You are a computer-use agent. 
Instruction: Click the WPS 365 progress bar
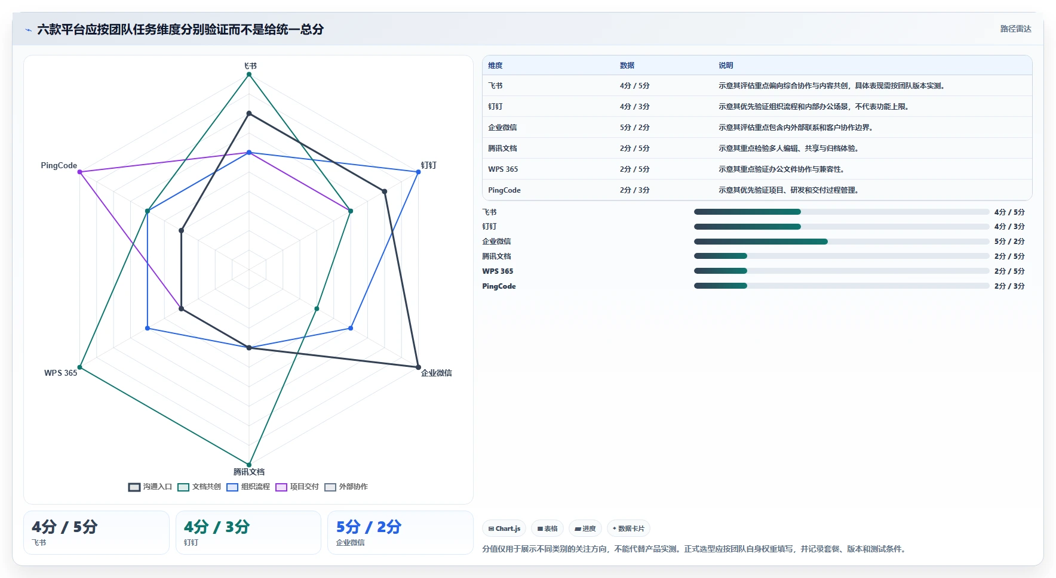coord(842,271)
